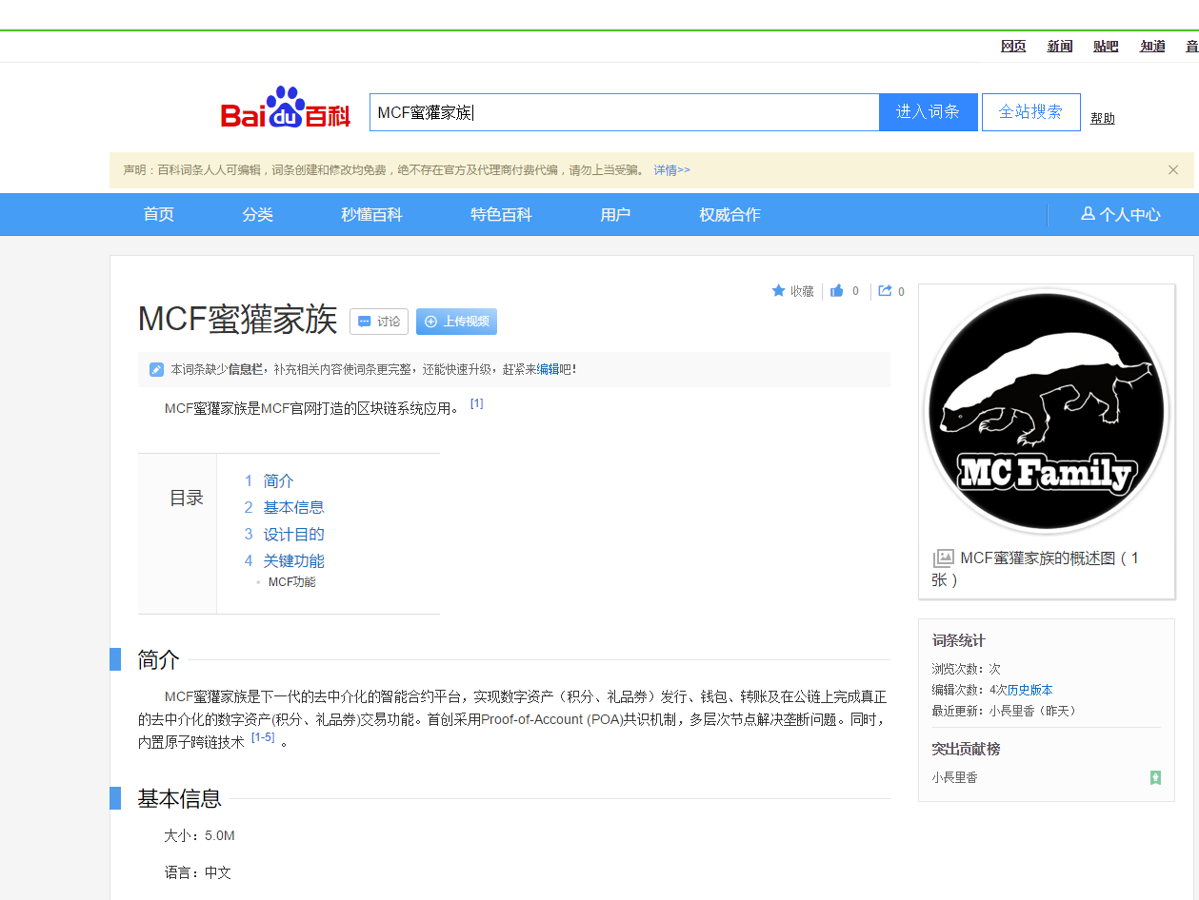Click the 全站搜索 button

point(1030,112)
